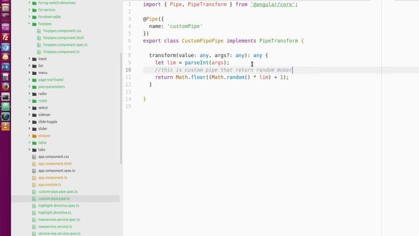Open app.component.spec.ts in the tree
The height and width of the screenshot is (236, 419).
[x=57, y=170]
